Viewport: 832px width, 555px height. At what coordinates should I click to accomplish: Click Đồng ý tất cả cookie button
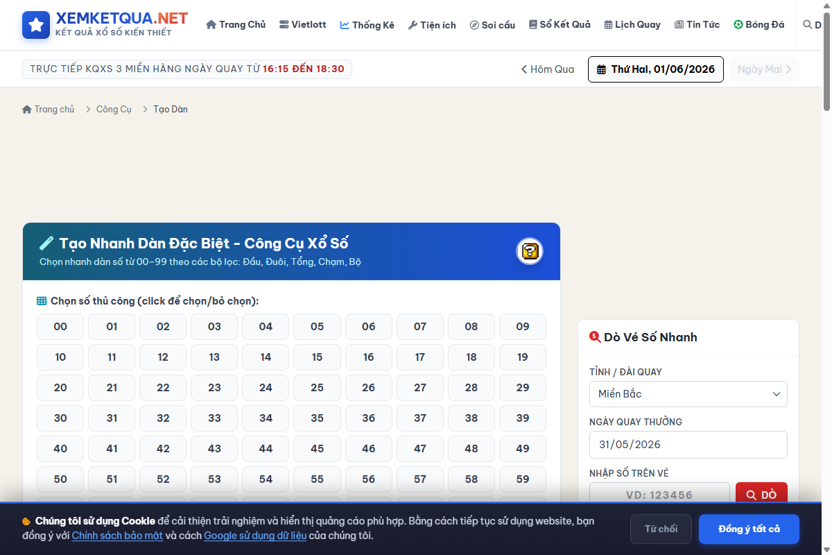(x=749, y=529)
